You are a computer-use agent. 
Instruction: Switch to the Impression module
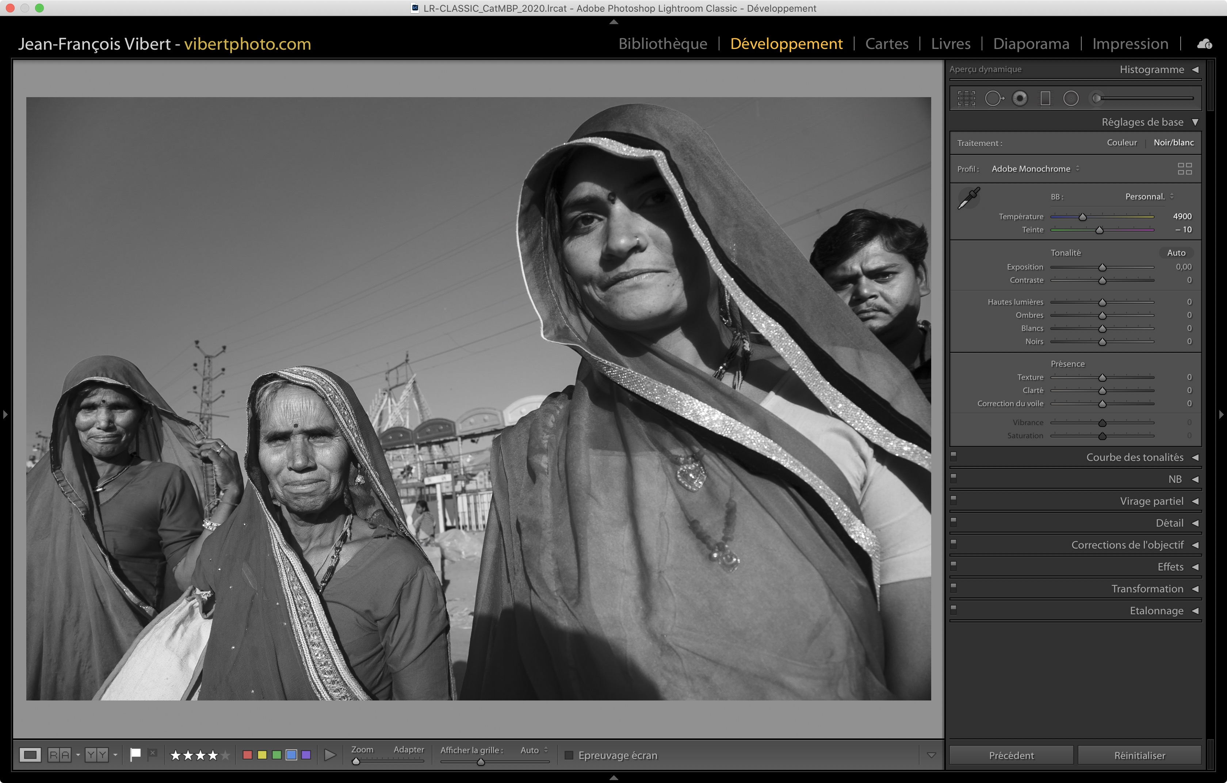tap(1129, 44)
